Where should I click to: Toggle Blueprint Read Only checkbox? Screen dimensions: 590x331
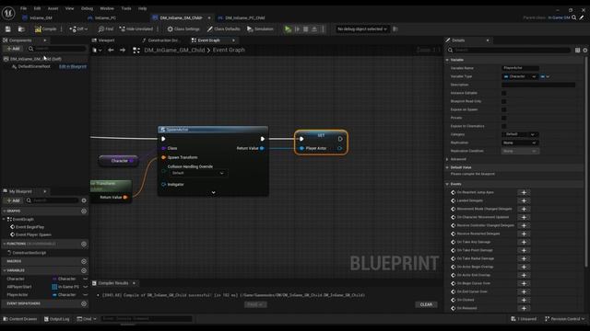tap(504, 101)
